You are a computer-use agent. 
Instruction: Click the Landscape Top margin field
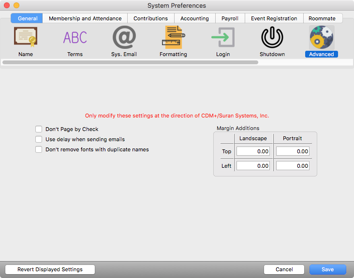click(x=253, y=151)
